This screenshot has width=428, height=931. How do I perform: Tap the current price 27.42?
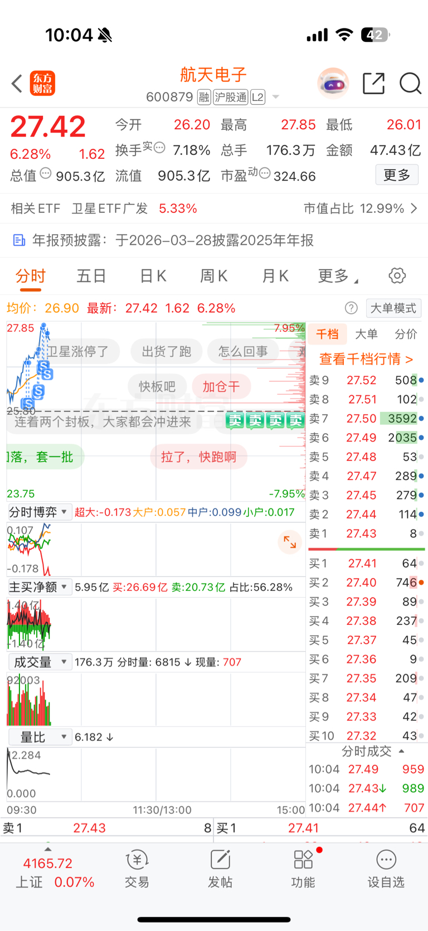[48, 127]
